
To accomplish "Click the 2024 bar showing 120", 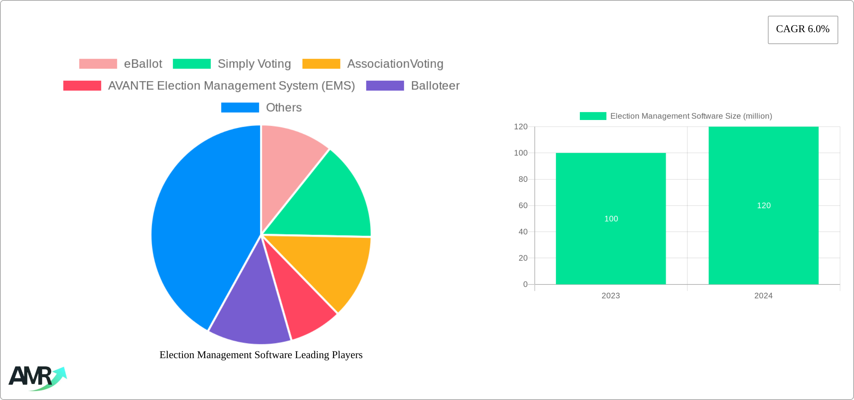I will 764,206.
